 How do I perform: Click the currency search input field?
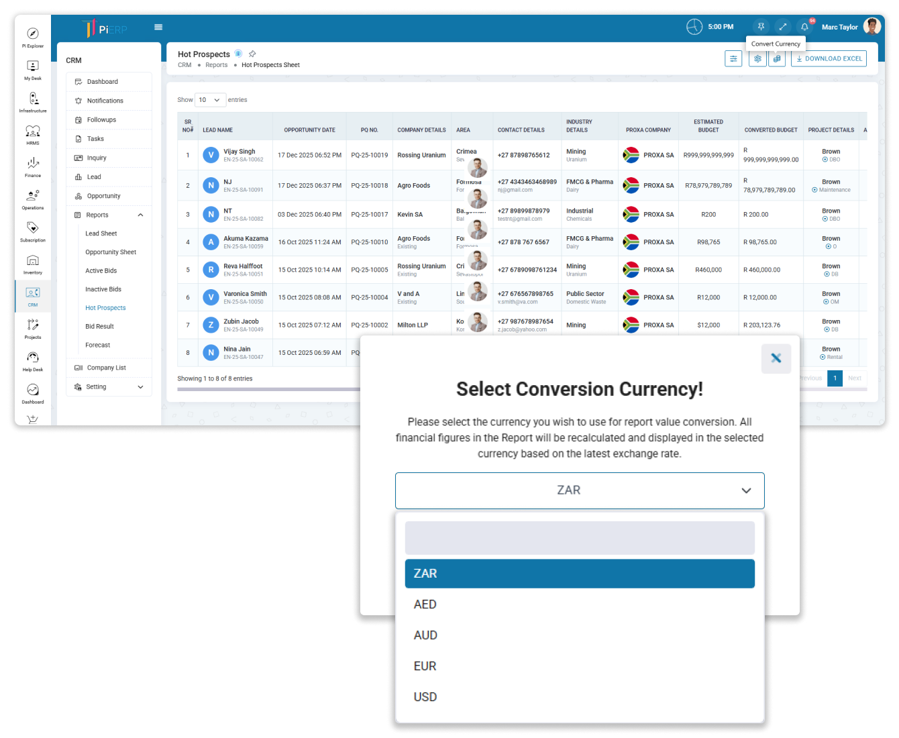pos(579,538)
